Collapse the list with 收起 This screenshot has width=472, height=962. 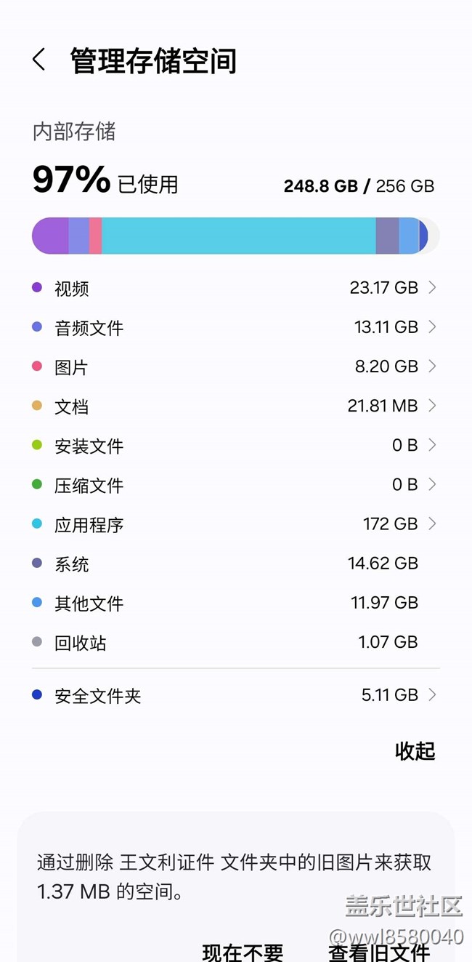pyautogui.click(x=415, y=751)
